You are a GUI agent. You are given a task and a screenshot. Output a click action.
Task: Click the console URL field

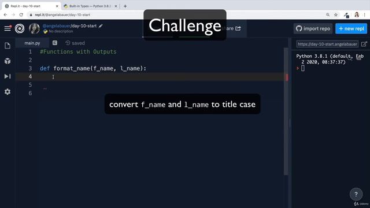point(327,44)
